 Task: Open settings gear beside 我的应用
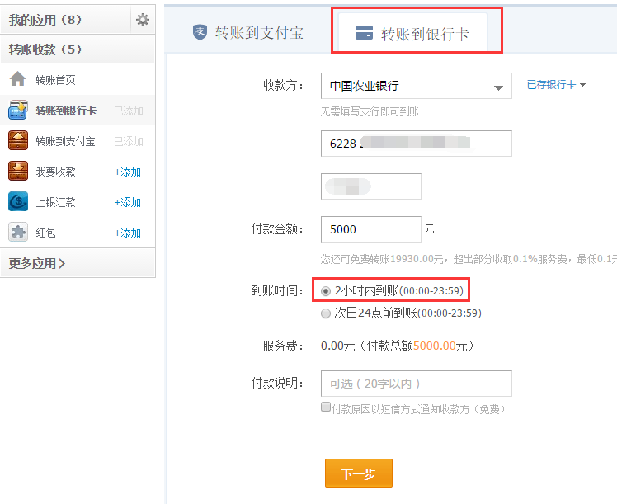pos(143,20)
